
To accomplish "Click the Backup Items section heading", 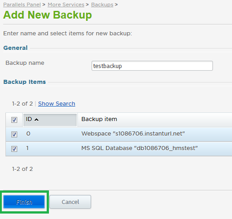I will point(24,82).
